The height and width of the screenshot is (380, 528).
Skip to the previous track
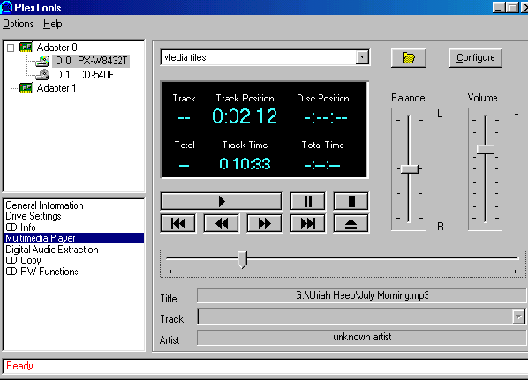[177, 223]
